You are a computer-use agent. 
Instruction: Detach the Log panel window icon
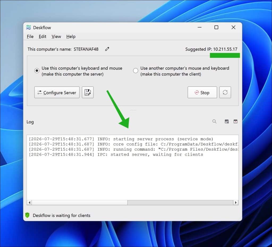[227, 122]
